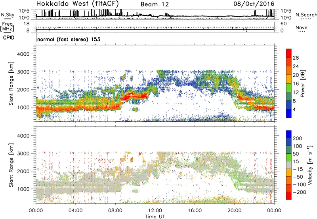Screen dimensions: 317x219
Task: Click the '2000' tick on velocity panel
Action: 23,171
